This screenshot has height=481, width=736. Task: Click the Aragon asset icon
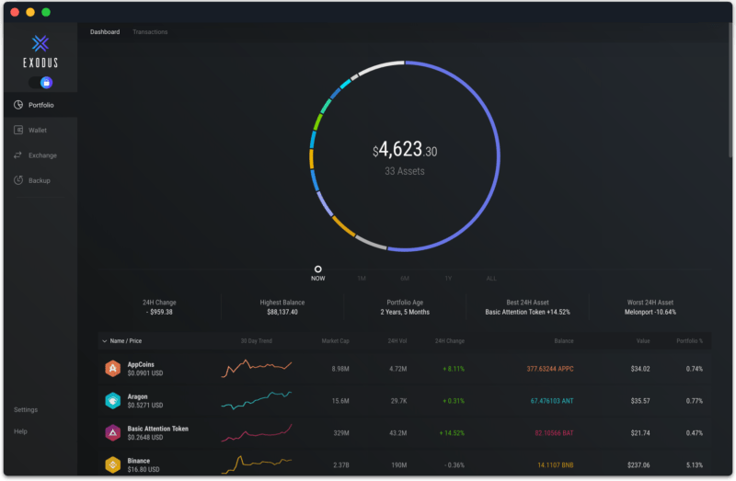click(112, 401)
